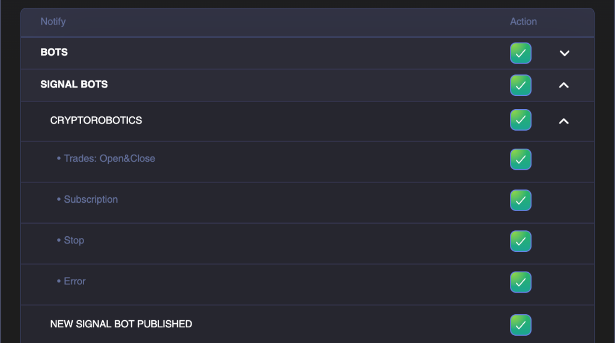Click the Trades: Open&Close item text
Viewport: 615px width, 343px height.
pyautogui.click(x=109, y=159)
